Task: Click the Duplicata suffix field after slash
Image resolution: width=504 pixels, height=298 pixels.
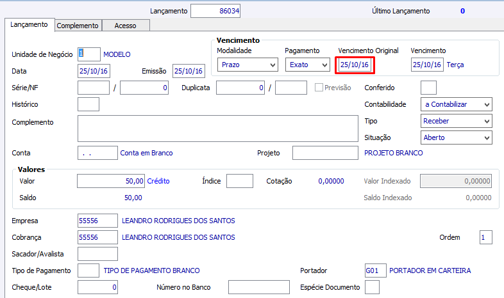Action: pyautogui.click(x=291, y=88)
